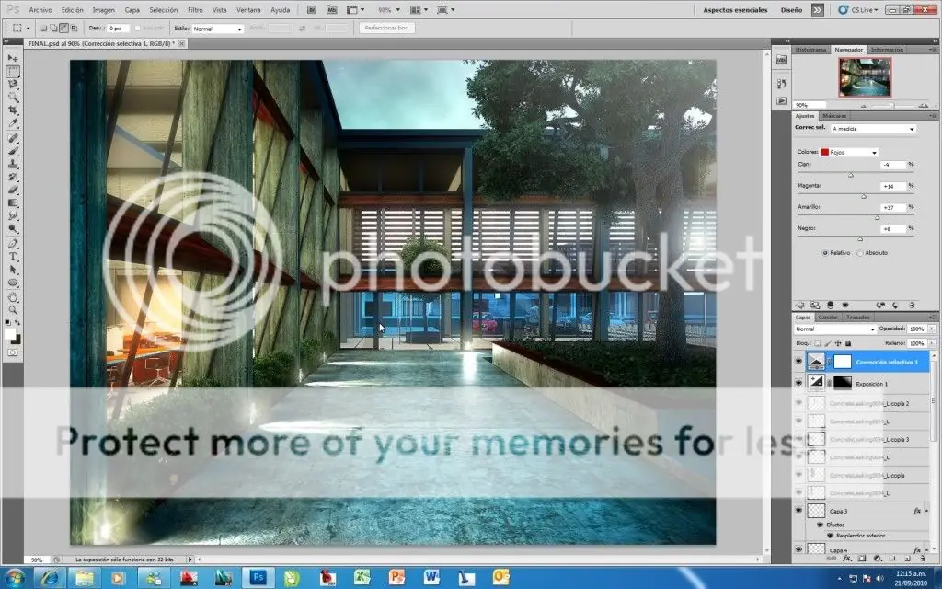Select the Rectangular Marquee tool in toolbox
Image resolution: width=942 pixels, height=589 pixels.
pyautogui.click(x=13, y=72)
